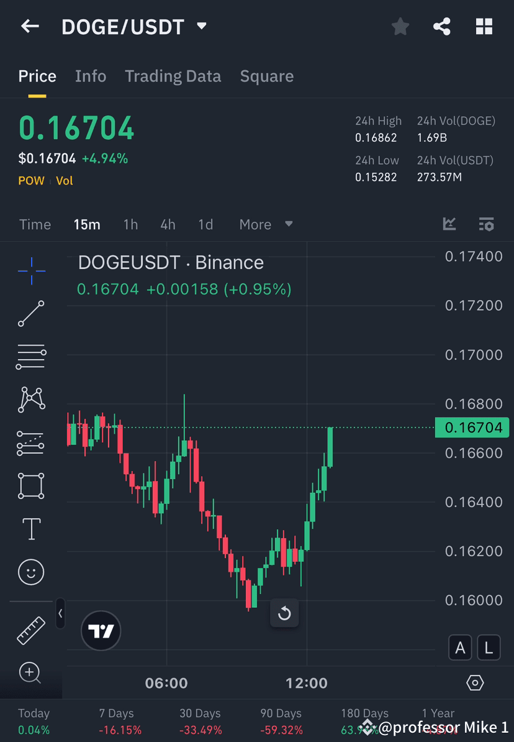Select the 1h timeframe

point(130,224)
